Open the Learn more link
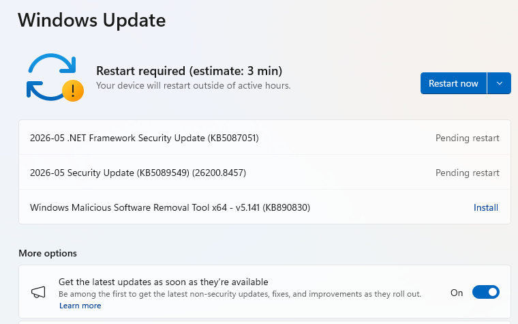This screenshot has width=518, height=324. click(x=80, y=306)
